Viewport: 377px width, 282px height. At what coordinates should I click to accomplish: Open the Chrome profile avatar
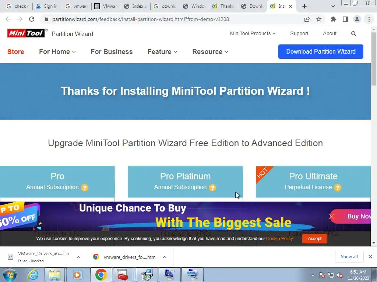[357, 19]
